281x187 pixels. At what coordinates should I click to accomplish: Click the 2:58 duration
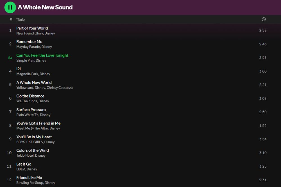click(263, 30)
